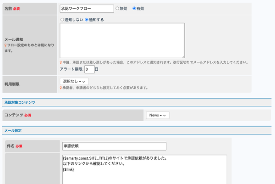
Task: Click the メール通知 row label
Action: point(14,39)
